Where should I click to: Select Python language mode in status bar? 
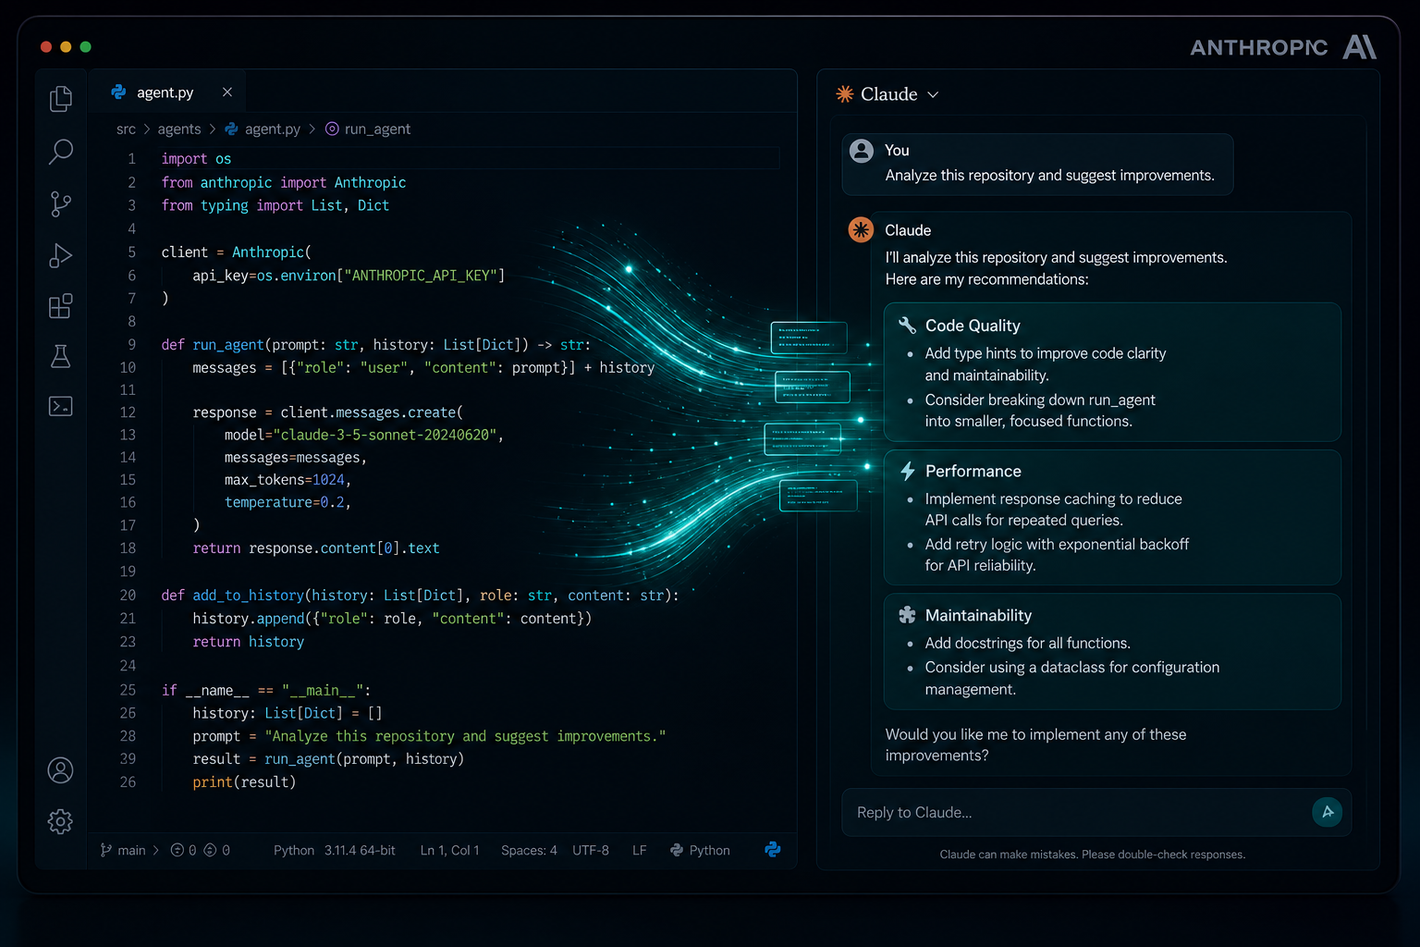(x=700, y=850)
